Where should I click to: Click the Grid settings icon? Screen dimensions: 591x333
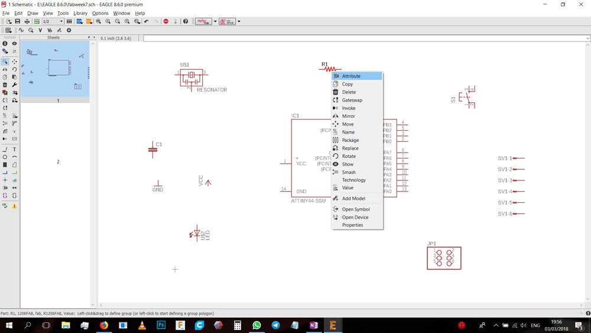[8, 30]
